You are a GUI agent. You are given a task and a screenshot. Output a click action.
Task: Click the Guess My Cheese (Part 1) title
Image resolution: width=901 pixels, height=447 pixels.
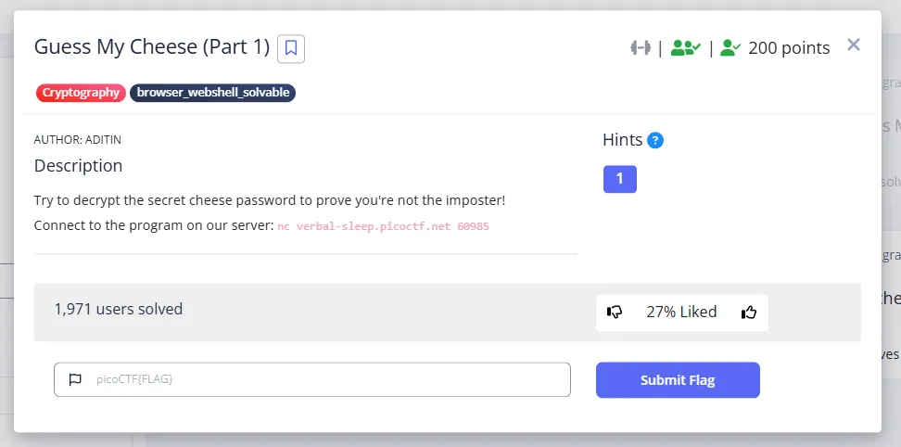(152, 47)
